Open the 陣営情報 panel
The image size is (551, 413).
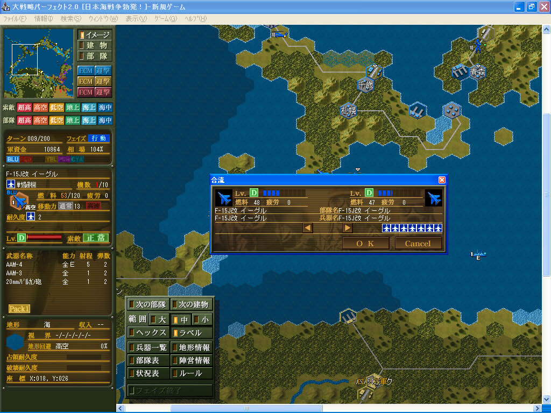click(192, 361)
